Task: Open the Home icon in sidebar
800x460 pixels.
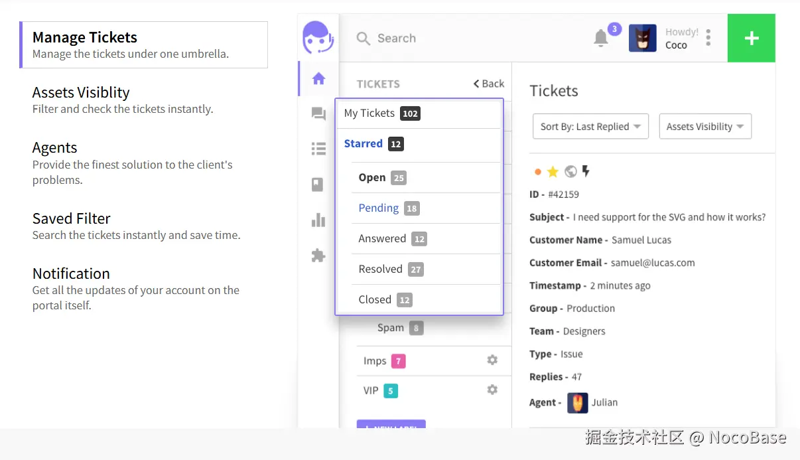Action: click(318, 79)
